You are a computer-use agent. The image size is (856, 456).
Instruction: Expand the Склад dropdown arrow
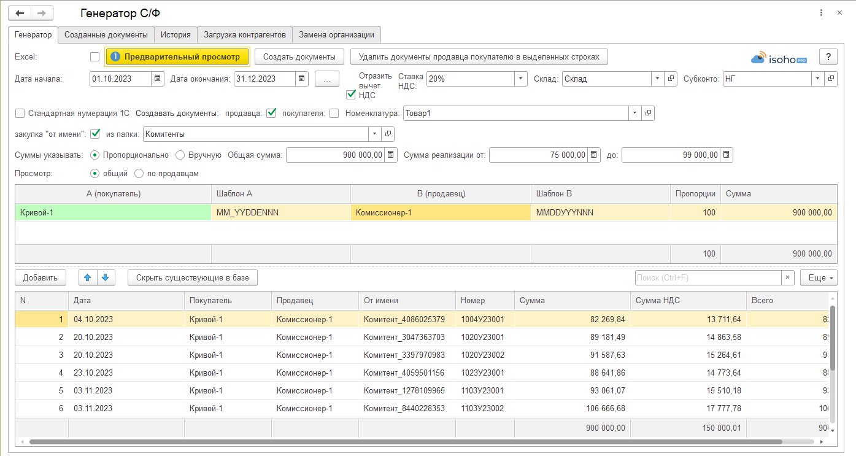[x=658, y=79]
